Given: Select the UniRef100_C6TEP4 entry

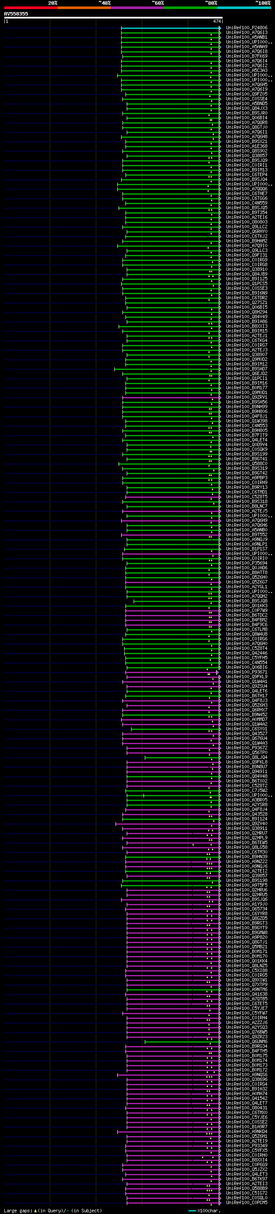Looking at the screenshot, I should (x=247, y=174).
